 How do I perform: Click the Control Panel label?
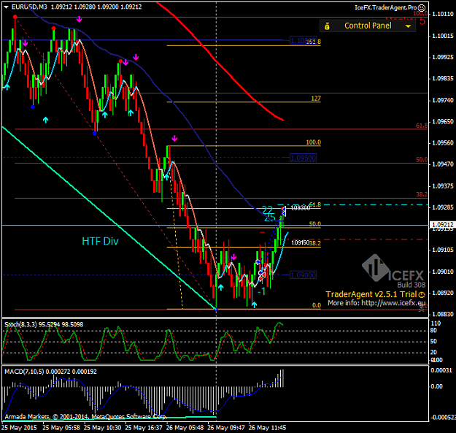coord(368,26)
